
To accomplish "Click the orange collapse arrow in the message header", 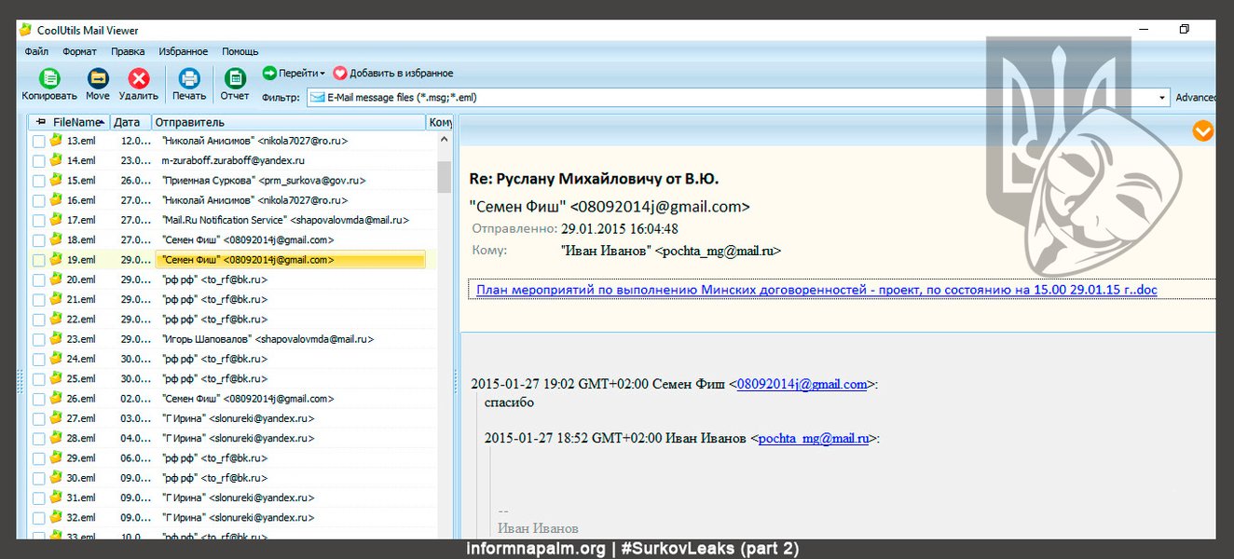I will pos(1203,131).
